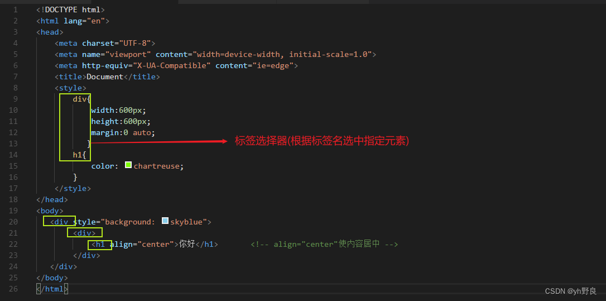Image resolution: width=606 pixels, height=301 pixels.
Task: Click the closing head tag on line 18
Action: click(52, 199)
